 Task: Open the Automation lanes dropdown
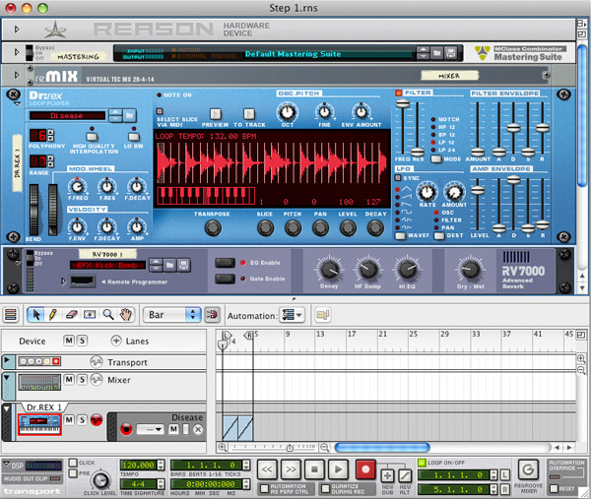click(x=293, y=315)
